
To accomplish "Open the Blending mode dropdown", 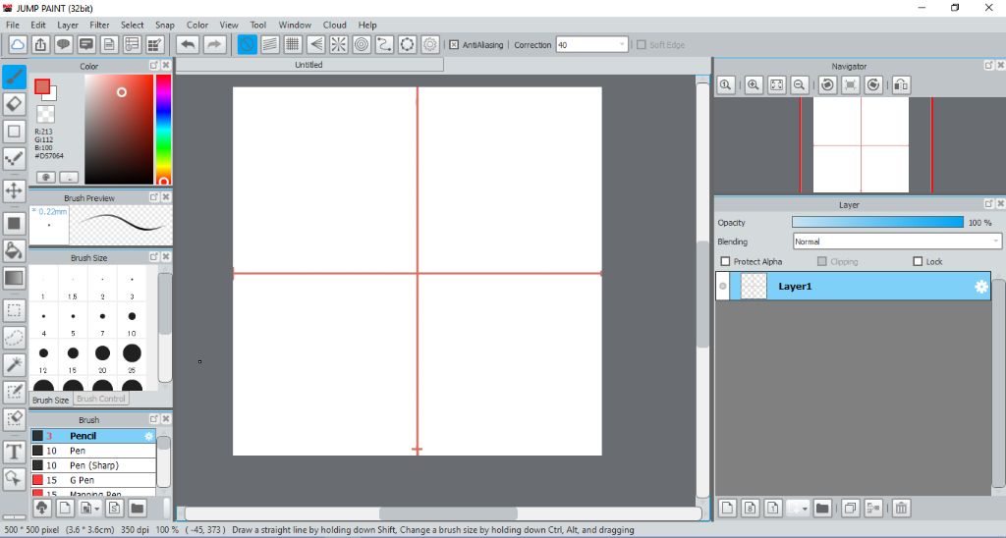I will (x=994, y=242).
